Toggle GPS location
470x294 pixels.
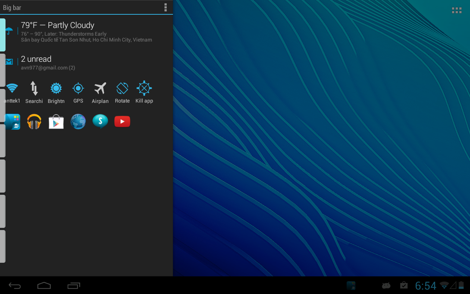pyautogui.click(x=78, y=93)
